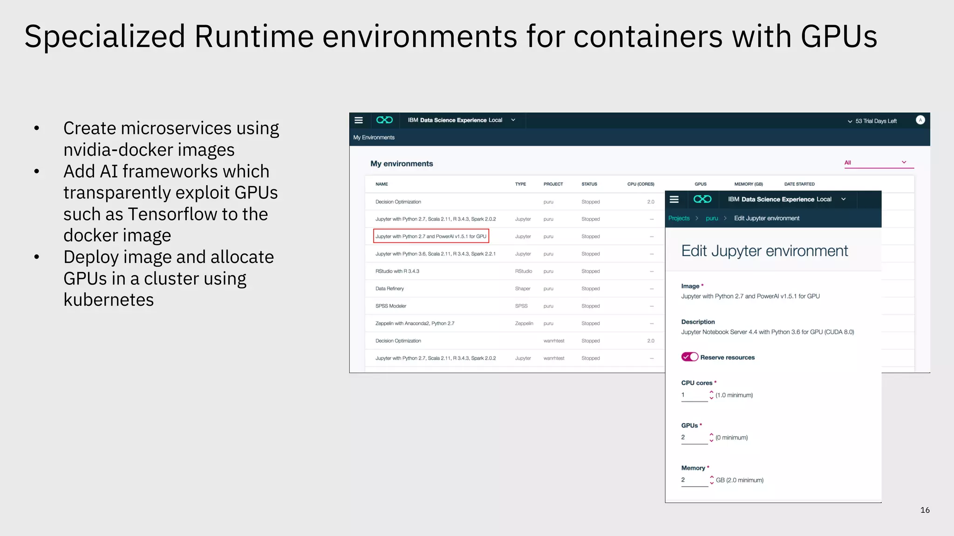Click Image value Jupyter with PowerAI v1.5.1
Viewport: 954px width, 536px height.
750,296
